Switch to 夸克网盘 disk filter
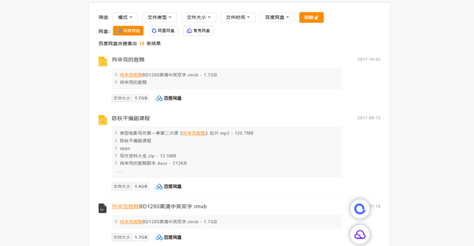Screen dimensions: 474x246 click(x=198, y=31)
